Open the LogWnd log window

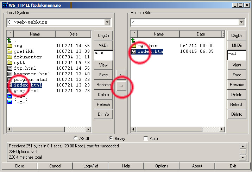click(90, 166)
